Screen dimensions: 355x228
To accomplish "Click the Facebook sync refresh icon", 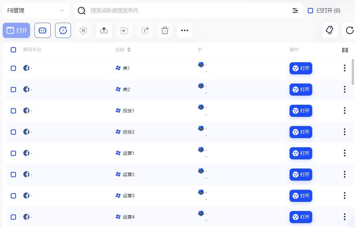I will 63,30.
